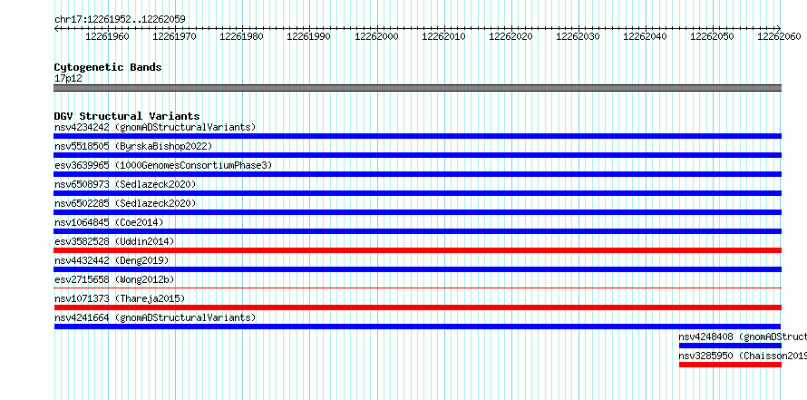The width and height of the screenshot is (807, 400).
Task: Select the red bar under nsv1071373
Action: pyautogui.click(x=417, y=307)
